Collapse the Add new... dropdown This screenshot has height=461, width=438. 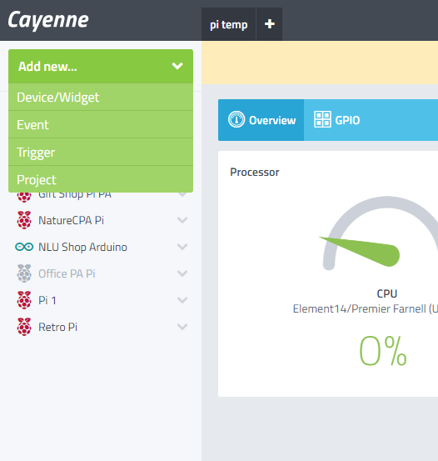[101, 66]
